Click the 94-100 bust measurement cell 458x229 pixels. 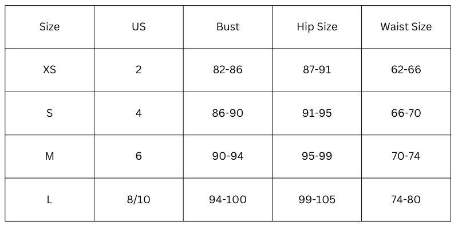tap(228, 200)
